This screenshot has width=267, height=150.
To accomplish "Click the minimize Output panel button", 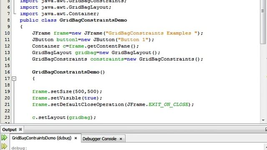I will click(266, 130).
